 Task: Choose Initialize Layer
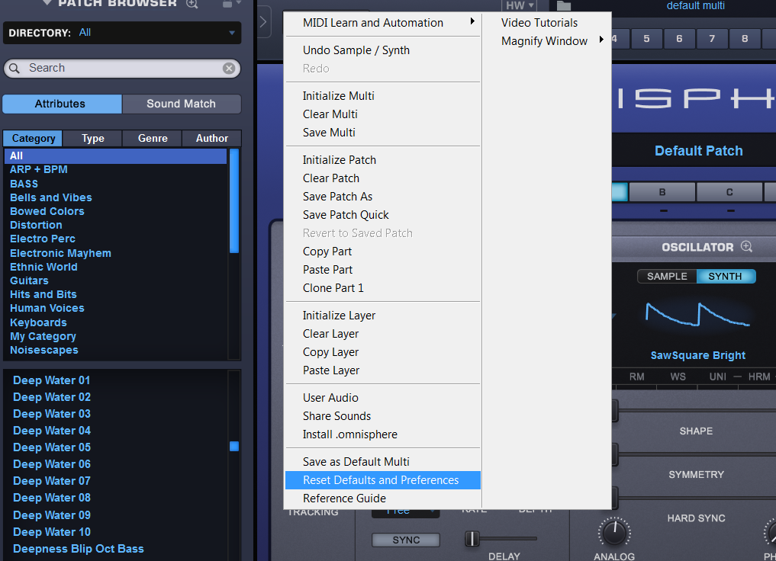[383, 316]
